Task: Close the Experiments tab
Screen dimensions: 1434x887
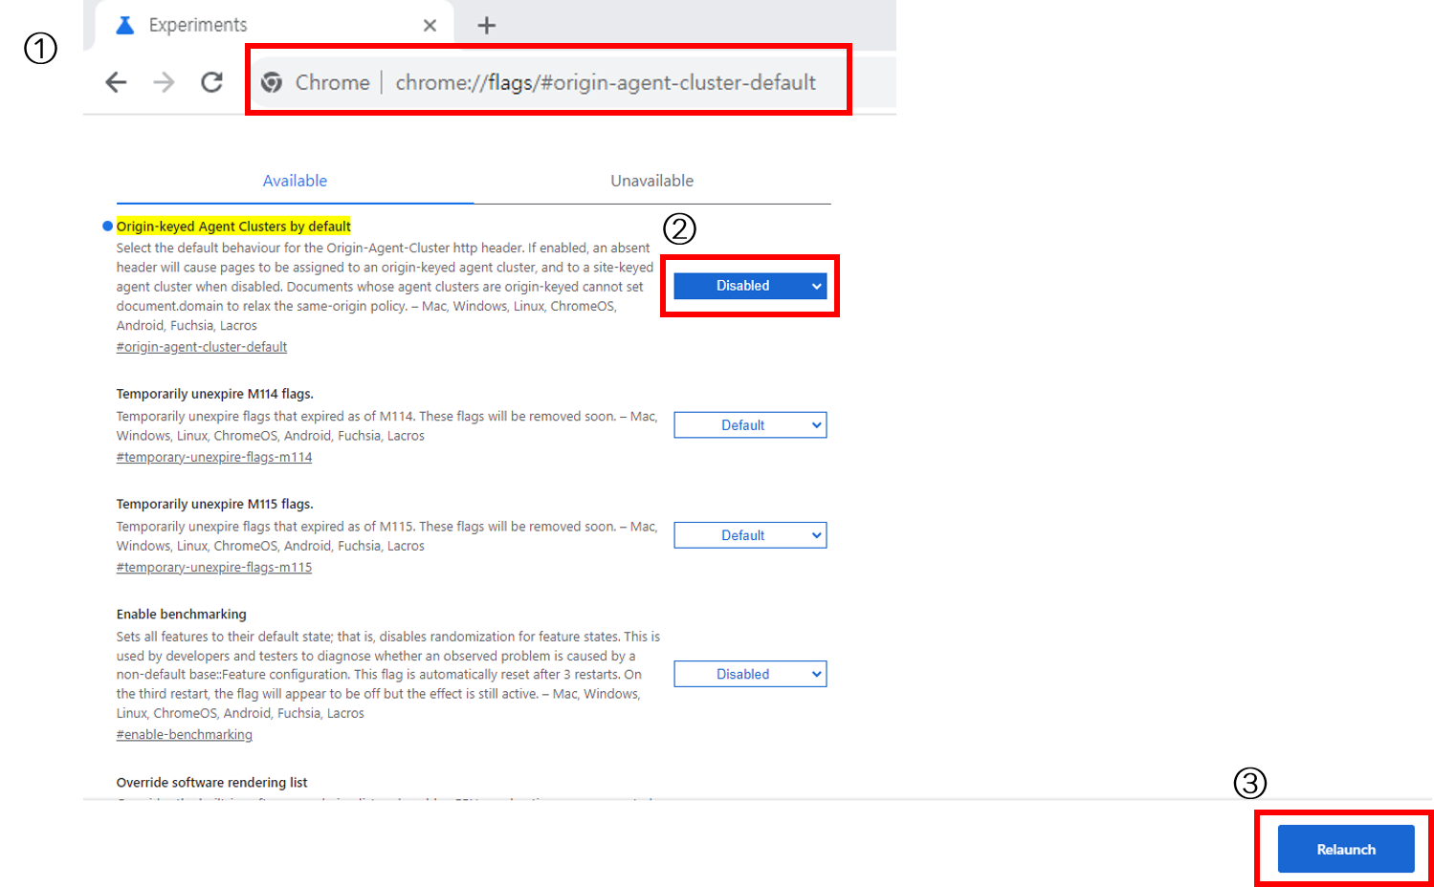Action: pyautogui.click(x=430, y=26)
